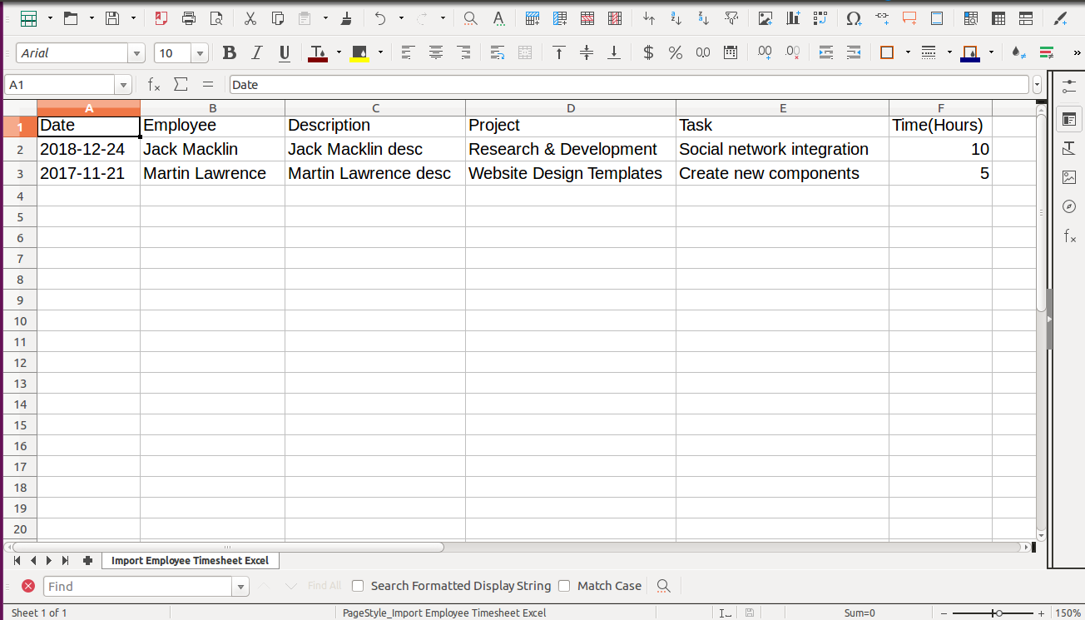Toggle the Print Preview icon
Viewport: 1085px width, 620px height.
(216, 18)
